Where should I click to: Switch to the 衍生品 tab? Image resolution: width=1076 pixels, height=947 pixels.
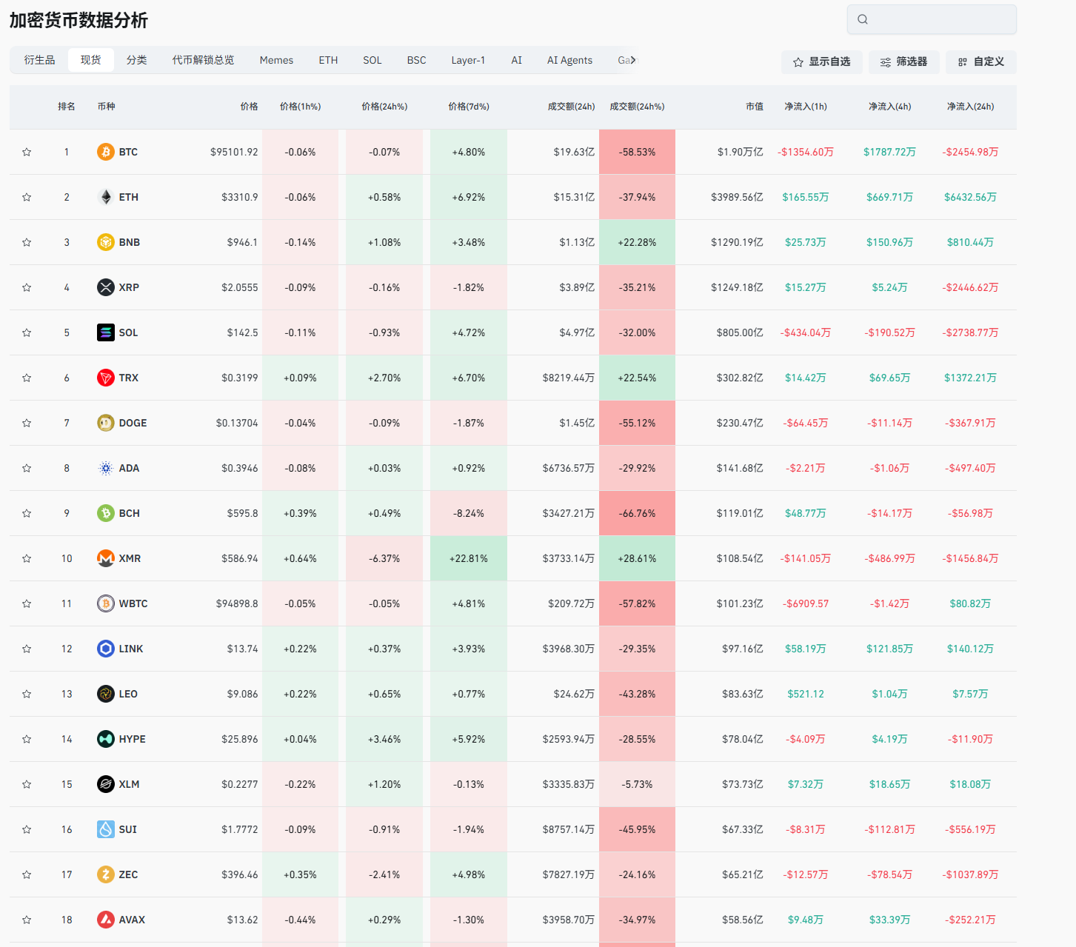coord(40,60)
